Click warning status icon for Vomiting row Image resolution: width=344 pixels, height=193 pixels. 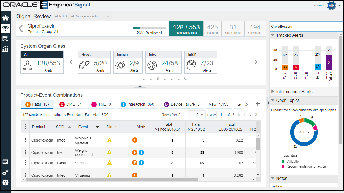tap(109, 163)
